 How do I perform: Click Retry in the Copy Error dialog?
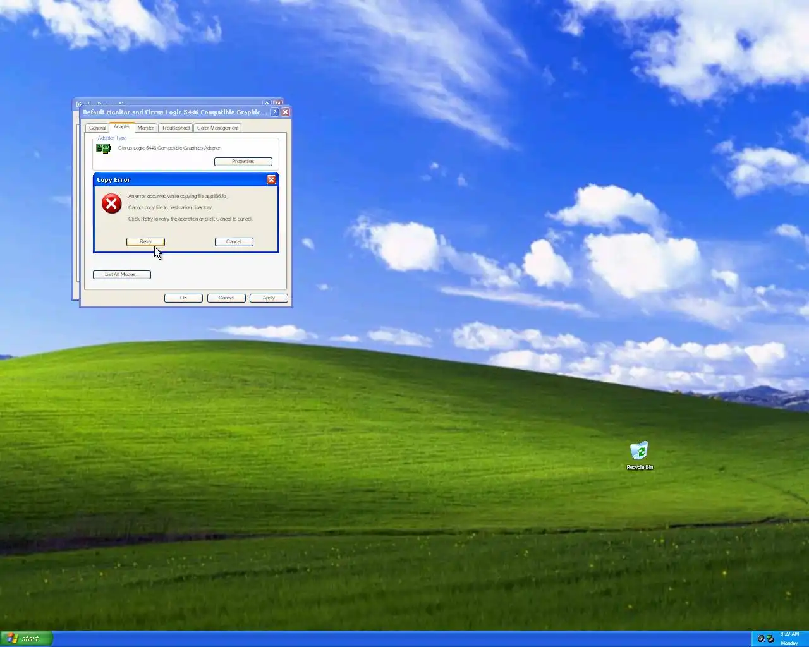pyautogui.click(x=145, y=241)
